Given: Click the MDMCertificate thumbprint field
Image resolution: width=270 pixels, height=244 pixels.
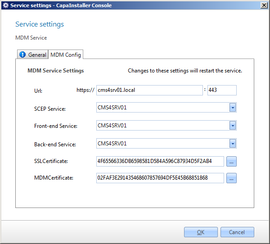Looking at the screenshot, I should 160,178.
